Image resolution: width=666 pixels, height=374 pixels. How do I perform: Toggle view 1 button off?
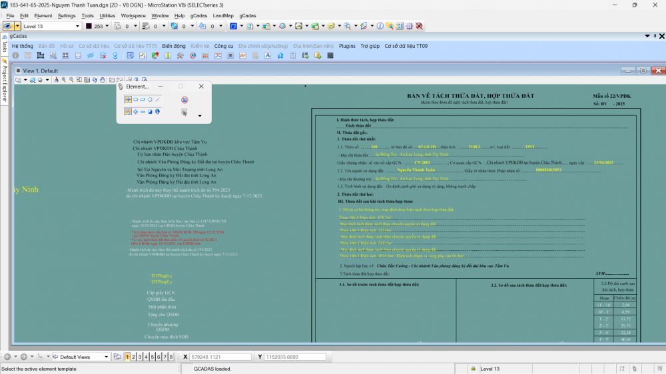[127, 357]
